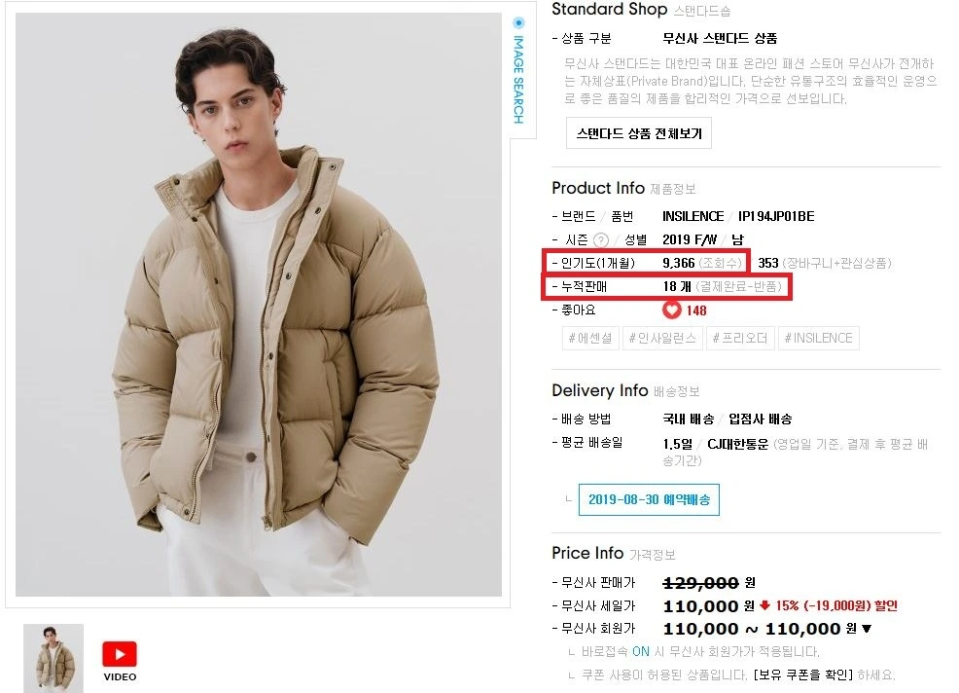Viewport: 959px width, 693px height.
Task: Click the 2019-08-30 예약배송 button
Action: 649,499
